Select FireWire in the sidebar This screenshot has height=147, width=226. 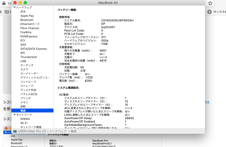click(x=26, y=32)
